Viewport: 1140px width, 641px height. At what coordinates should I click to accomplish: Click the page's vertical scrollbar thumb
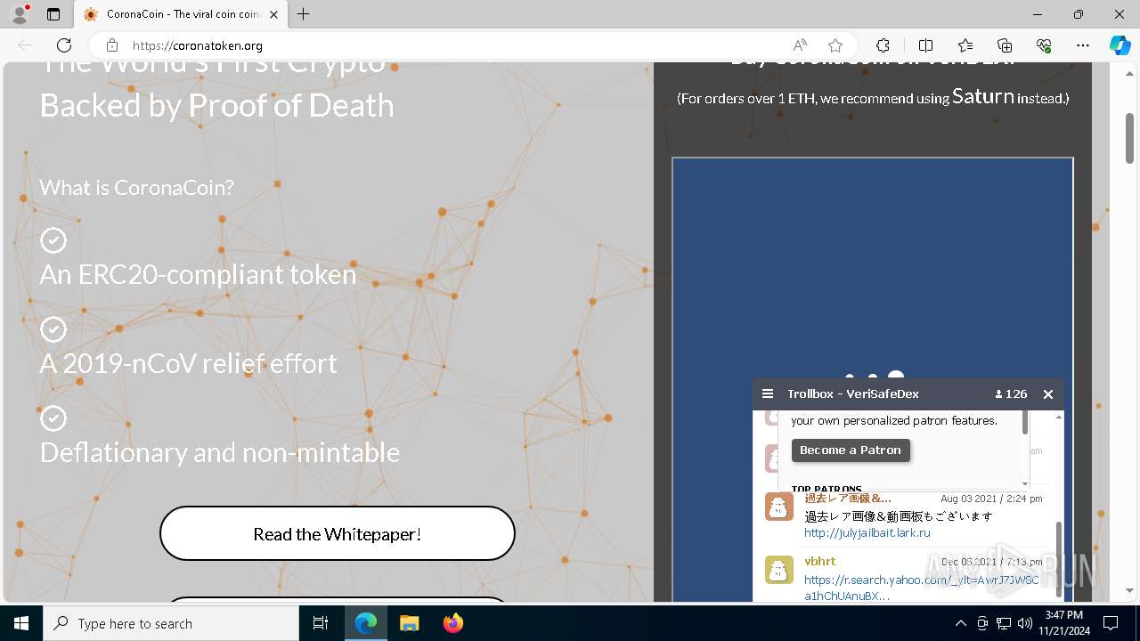[1129, 138]
